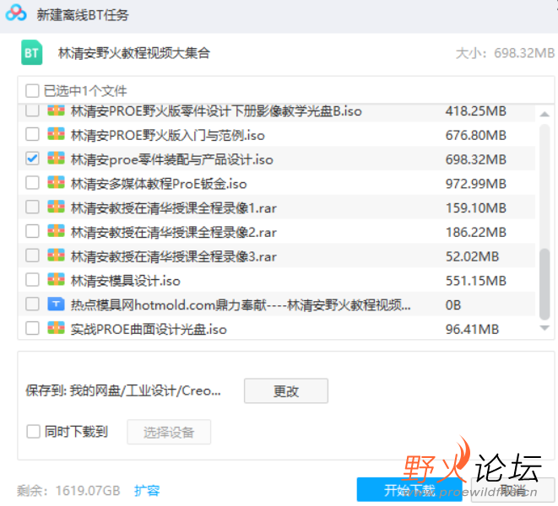
Task: Click the 取消 button
Action: [x=512, y=490]
